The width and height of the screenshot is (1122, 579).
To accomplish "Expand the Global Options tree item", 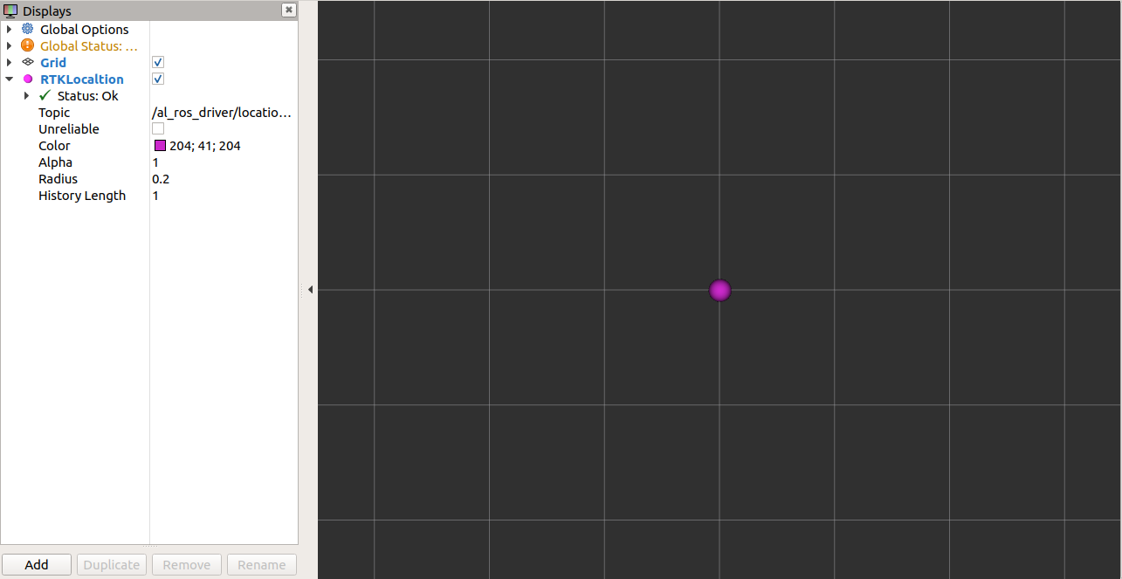I will (9, 29).
